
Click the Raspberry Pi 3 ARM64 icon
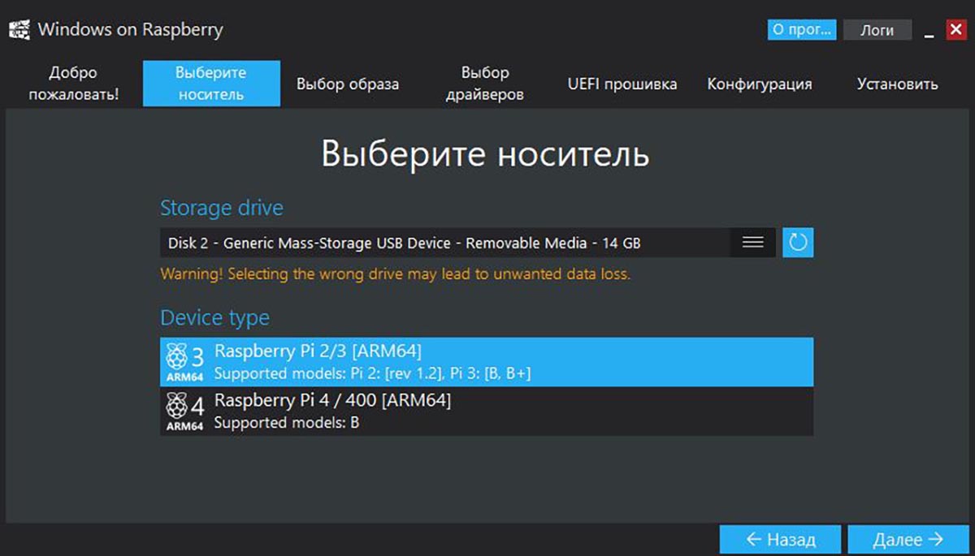185,362
